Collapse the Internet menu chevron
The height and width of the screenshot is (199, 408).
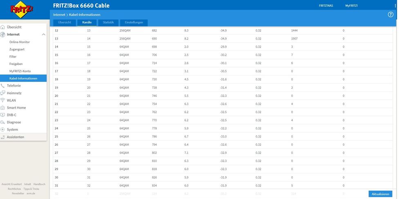pos(43,35)
